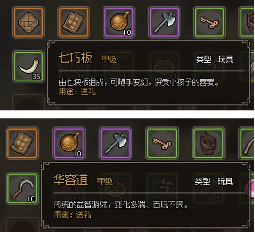
Task: Select the white fang item showing 35
Action: (28, 66)
